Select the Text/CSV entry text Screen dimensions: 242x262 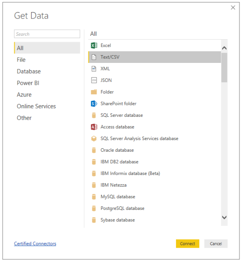pos(110,57)
